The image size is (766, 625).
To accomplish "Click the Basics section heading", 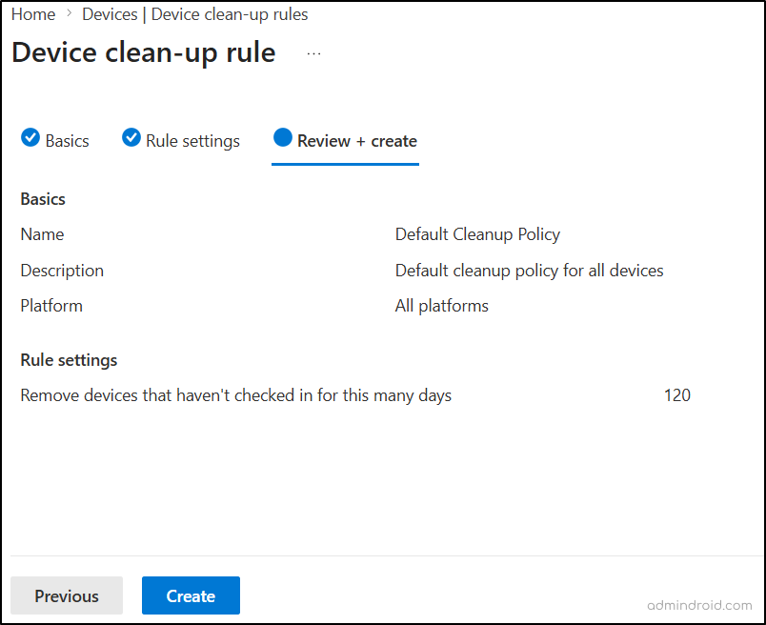I will pyautogui.click(x=42, y=198).
